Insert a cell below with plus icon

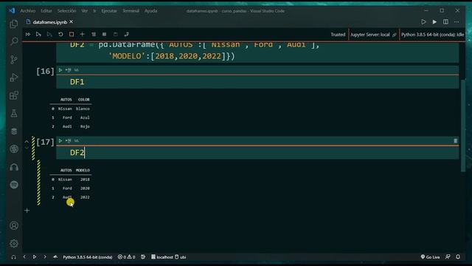(x=27, y=211)
